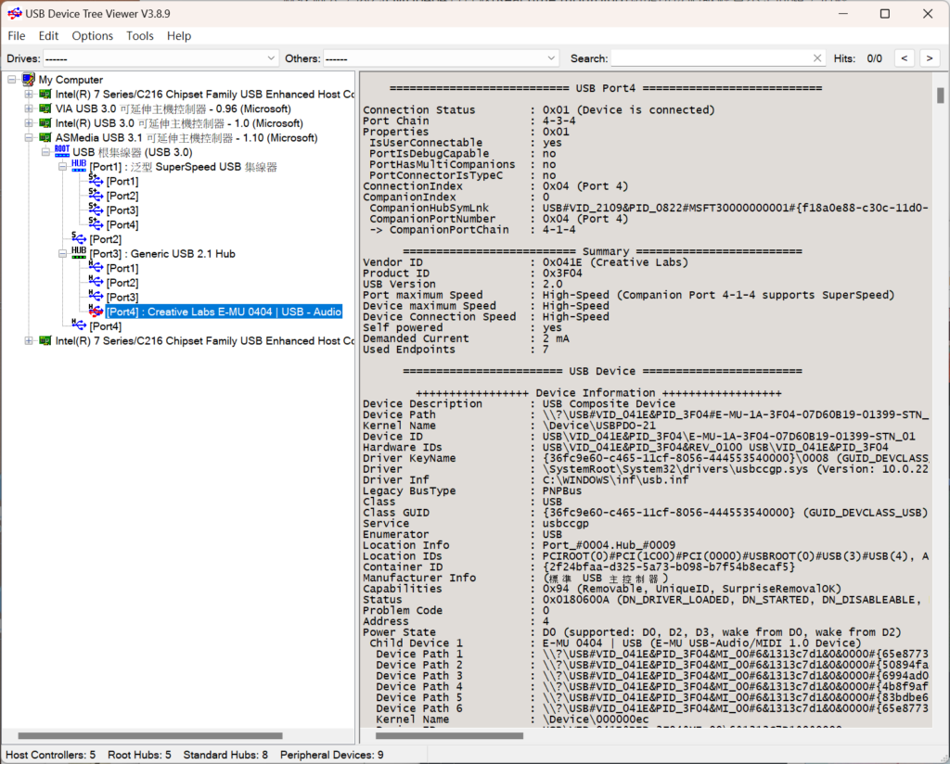
Task: Click the SuperSpeed Port1 USB icon
Action: tap(96, 181)
